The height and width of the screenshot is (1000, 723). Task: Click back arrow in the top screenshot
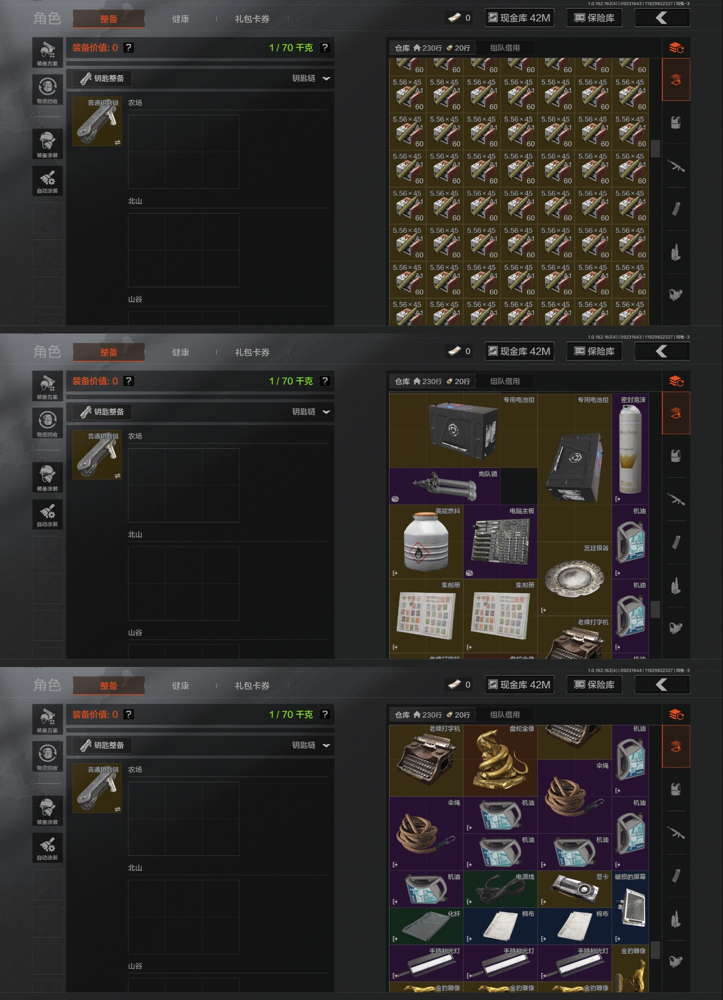[662, 18]
